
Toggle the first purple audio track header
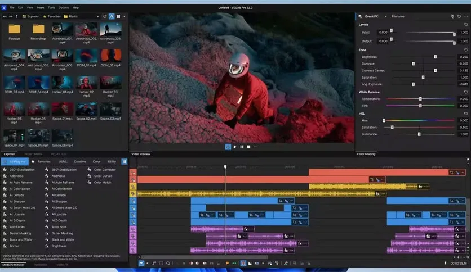click(133, 229)
